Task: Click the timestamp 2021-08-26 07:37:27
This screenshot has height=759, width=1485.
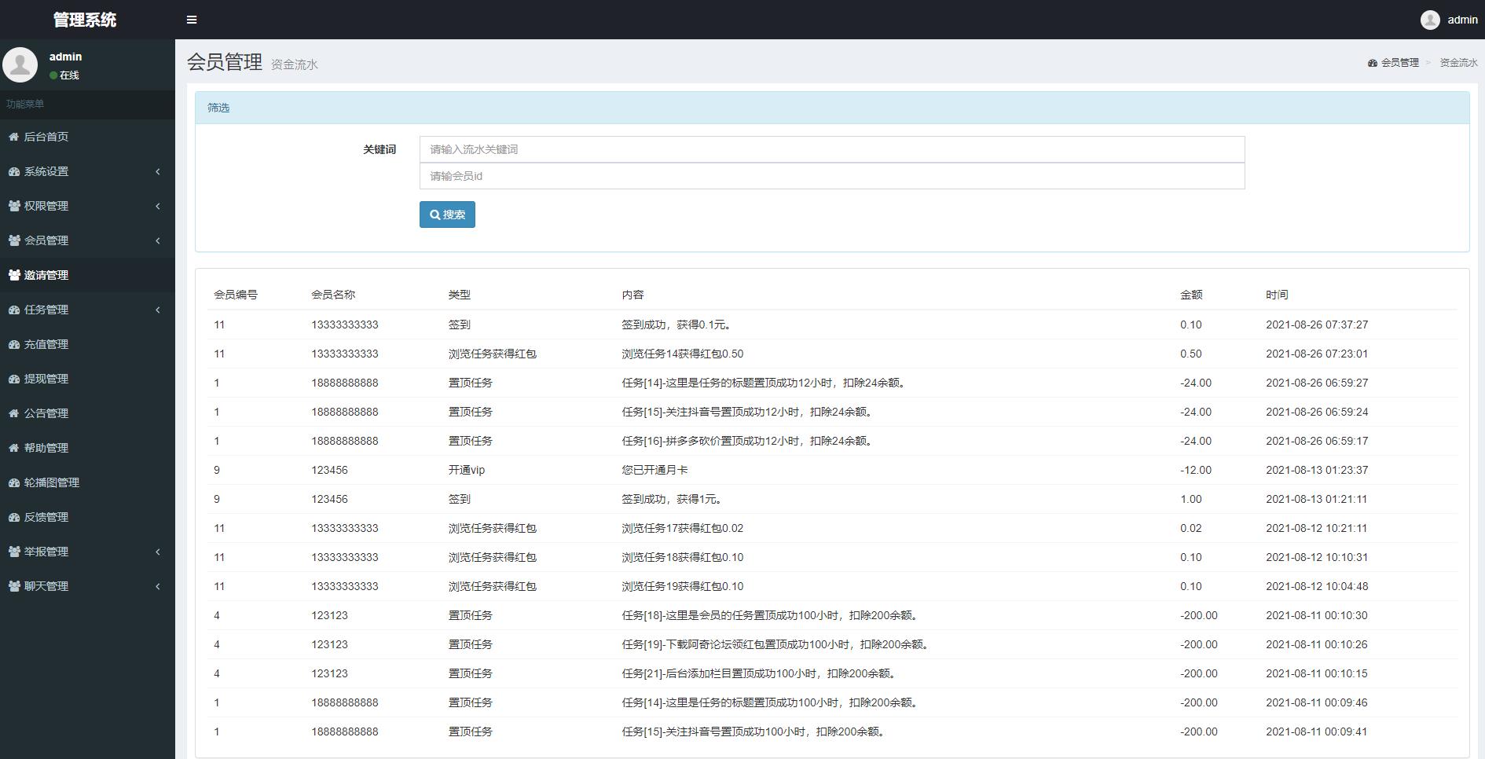Action: click(1317, 324)
